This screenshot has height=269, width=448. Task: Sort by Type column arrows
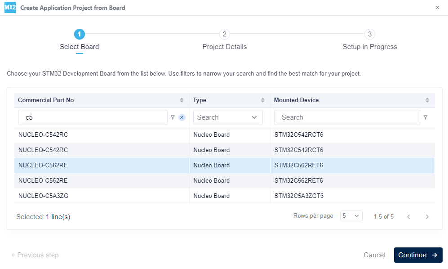[x=263, y=100]
